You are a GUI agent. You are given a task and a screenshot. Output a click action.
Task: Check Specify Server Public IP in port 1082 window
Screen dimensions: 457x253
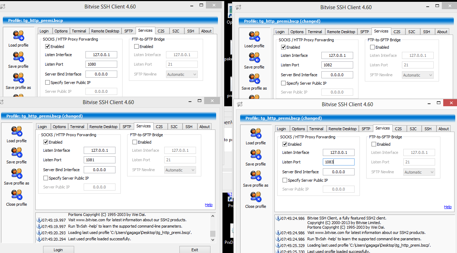coord(283,83)
